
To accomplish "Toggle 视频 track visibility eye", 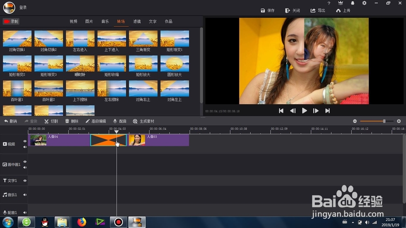I will click(25, 141).
